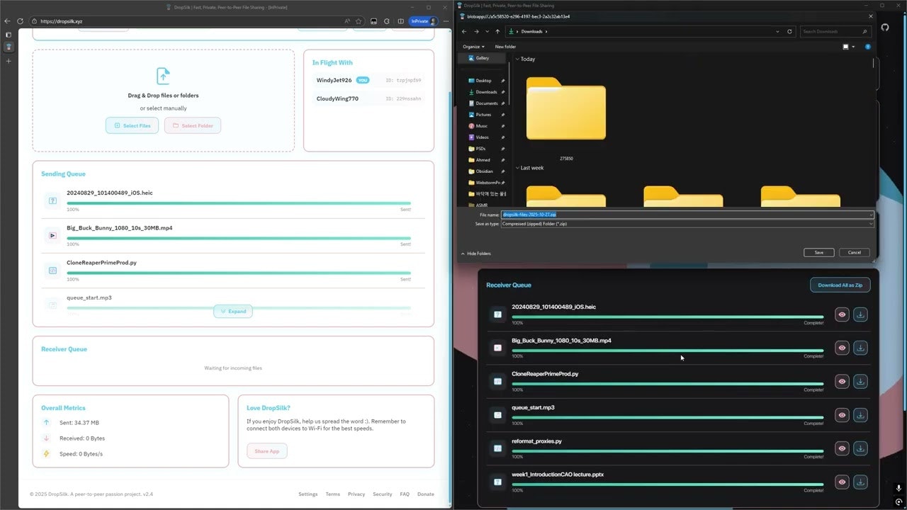This screenshot has width=907, height=510.
Task: Click download icon for Big_Buck_Bunny video
Action: click(x=860, y=348)
